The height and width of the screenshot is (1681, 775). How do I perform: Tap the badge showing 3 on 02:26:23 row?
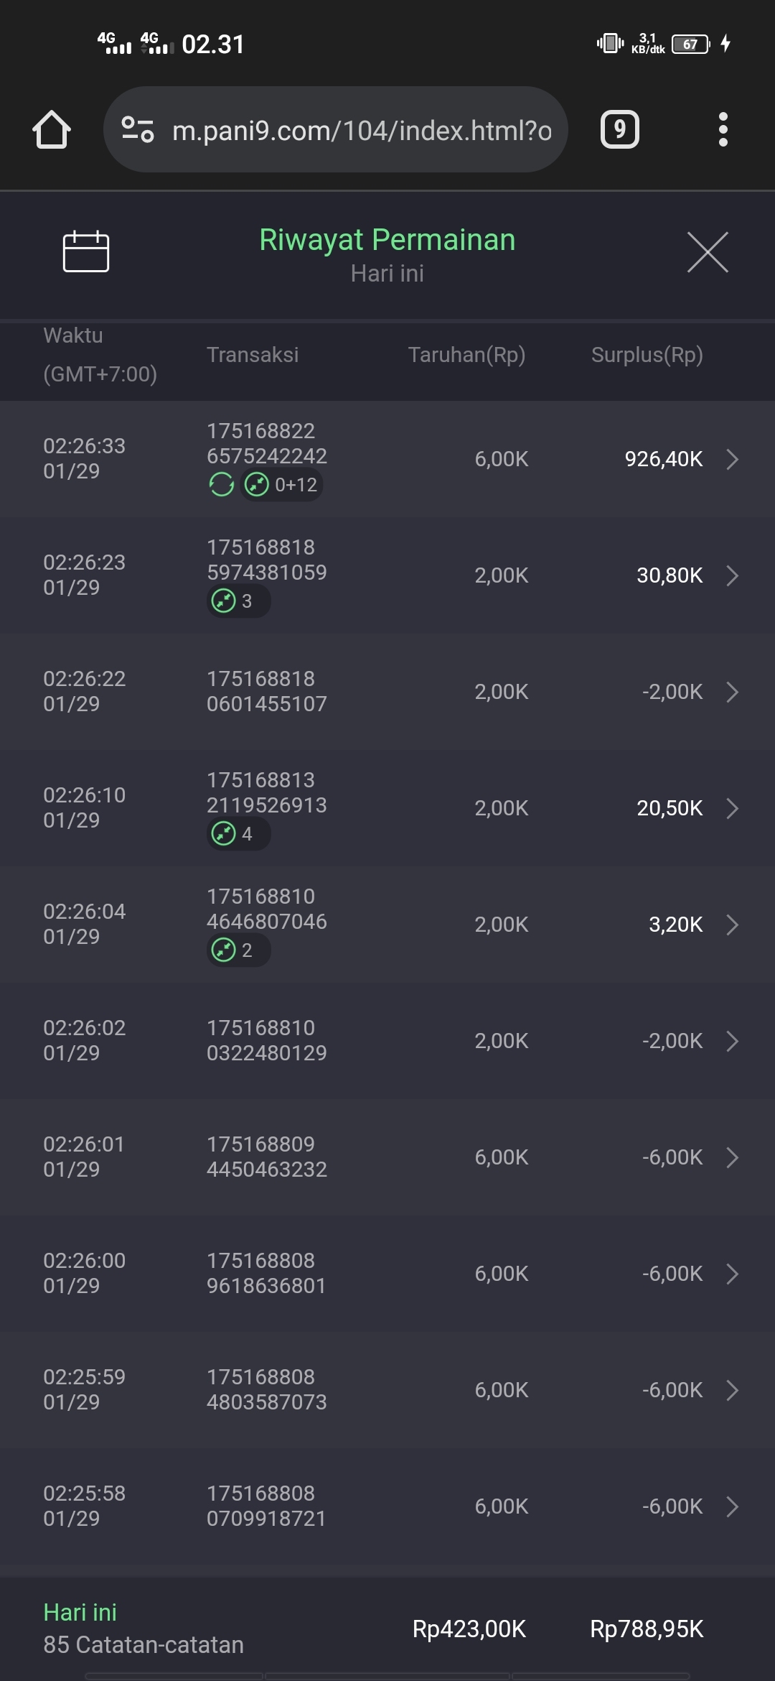pyautogui.click(x=238, y=601)
